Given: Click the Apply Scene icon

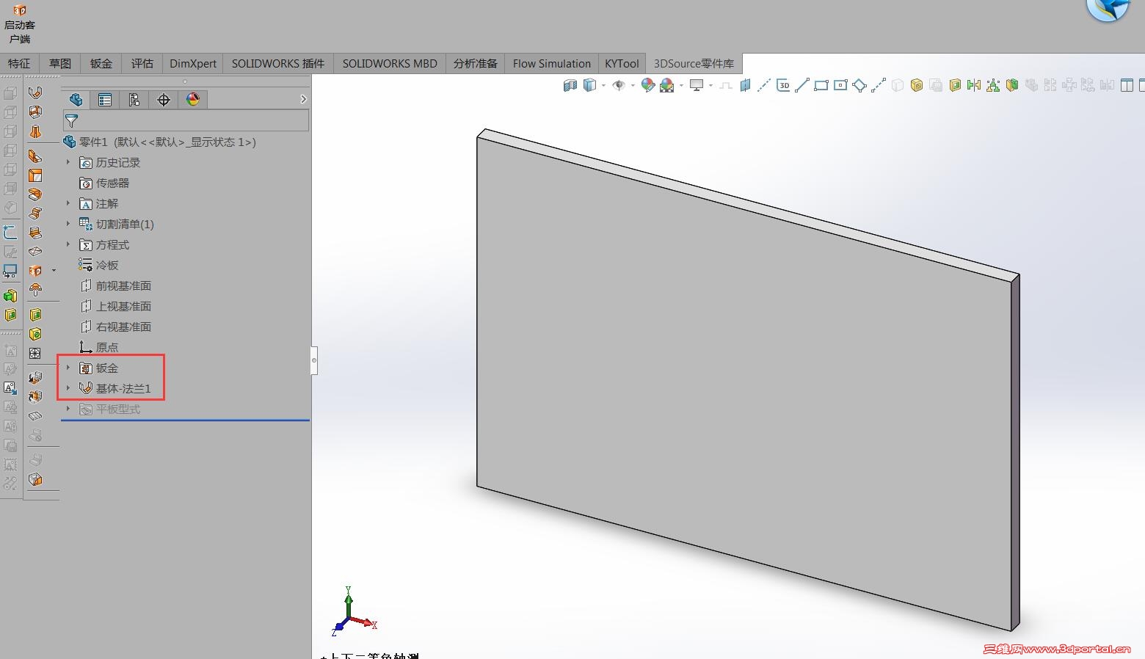Looking at the screenshot, I should 667,86.
